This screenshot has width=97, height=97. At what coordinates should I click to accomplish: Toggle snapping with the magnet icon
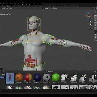click(x=54, y=8)
